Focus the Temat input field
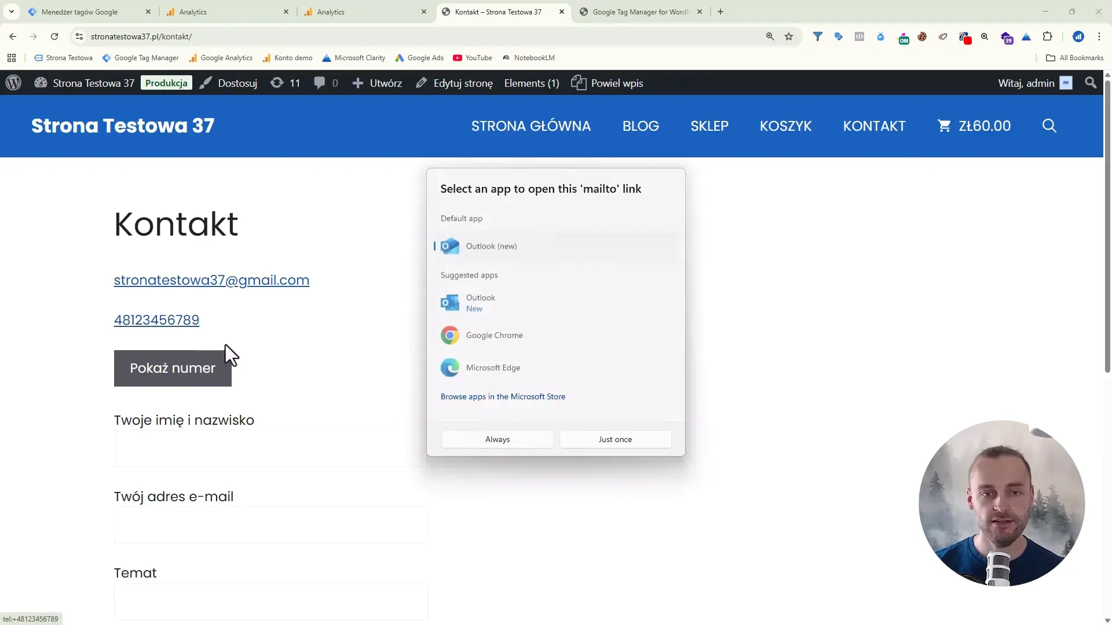 pos(270,601)
